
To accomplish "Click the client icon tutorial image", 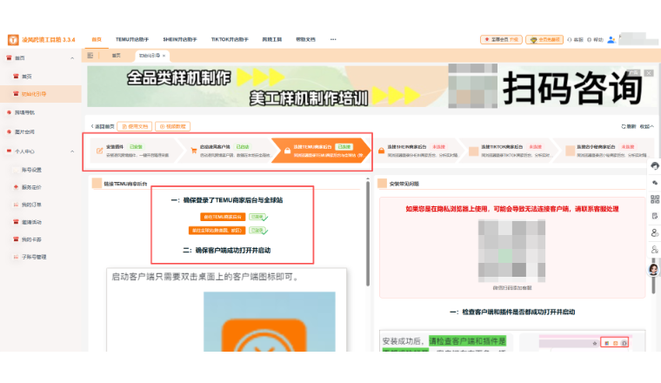I will coord(270,321).
